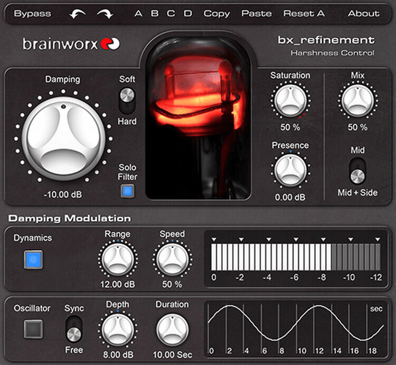Toggle the Dynamics blue button
This screenshot has width=396, height=365.
click(33, 259)
